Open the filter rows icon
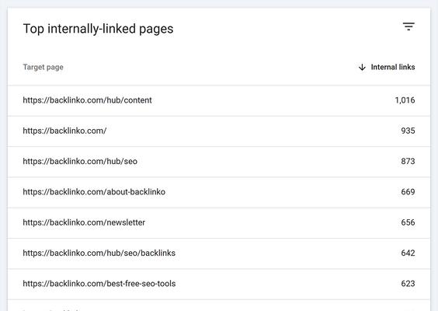Screen dimensions: 438x311 [408, 26]
